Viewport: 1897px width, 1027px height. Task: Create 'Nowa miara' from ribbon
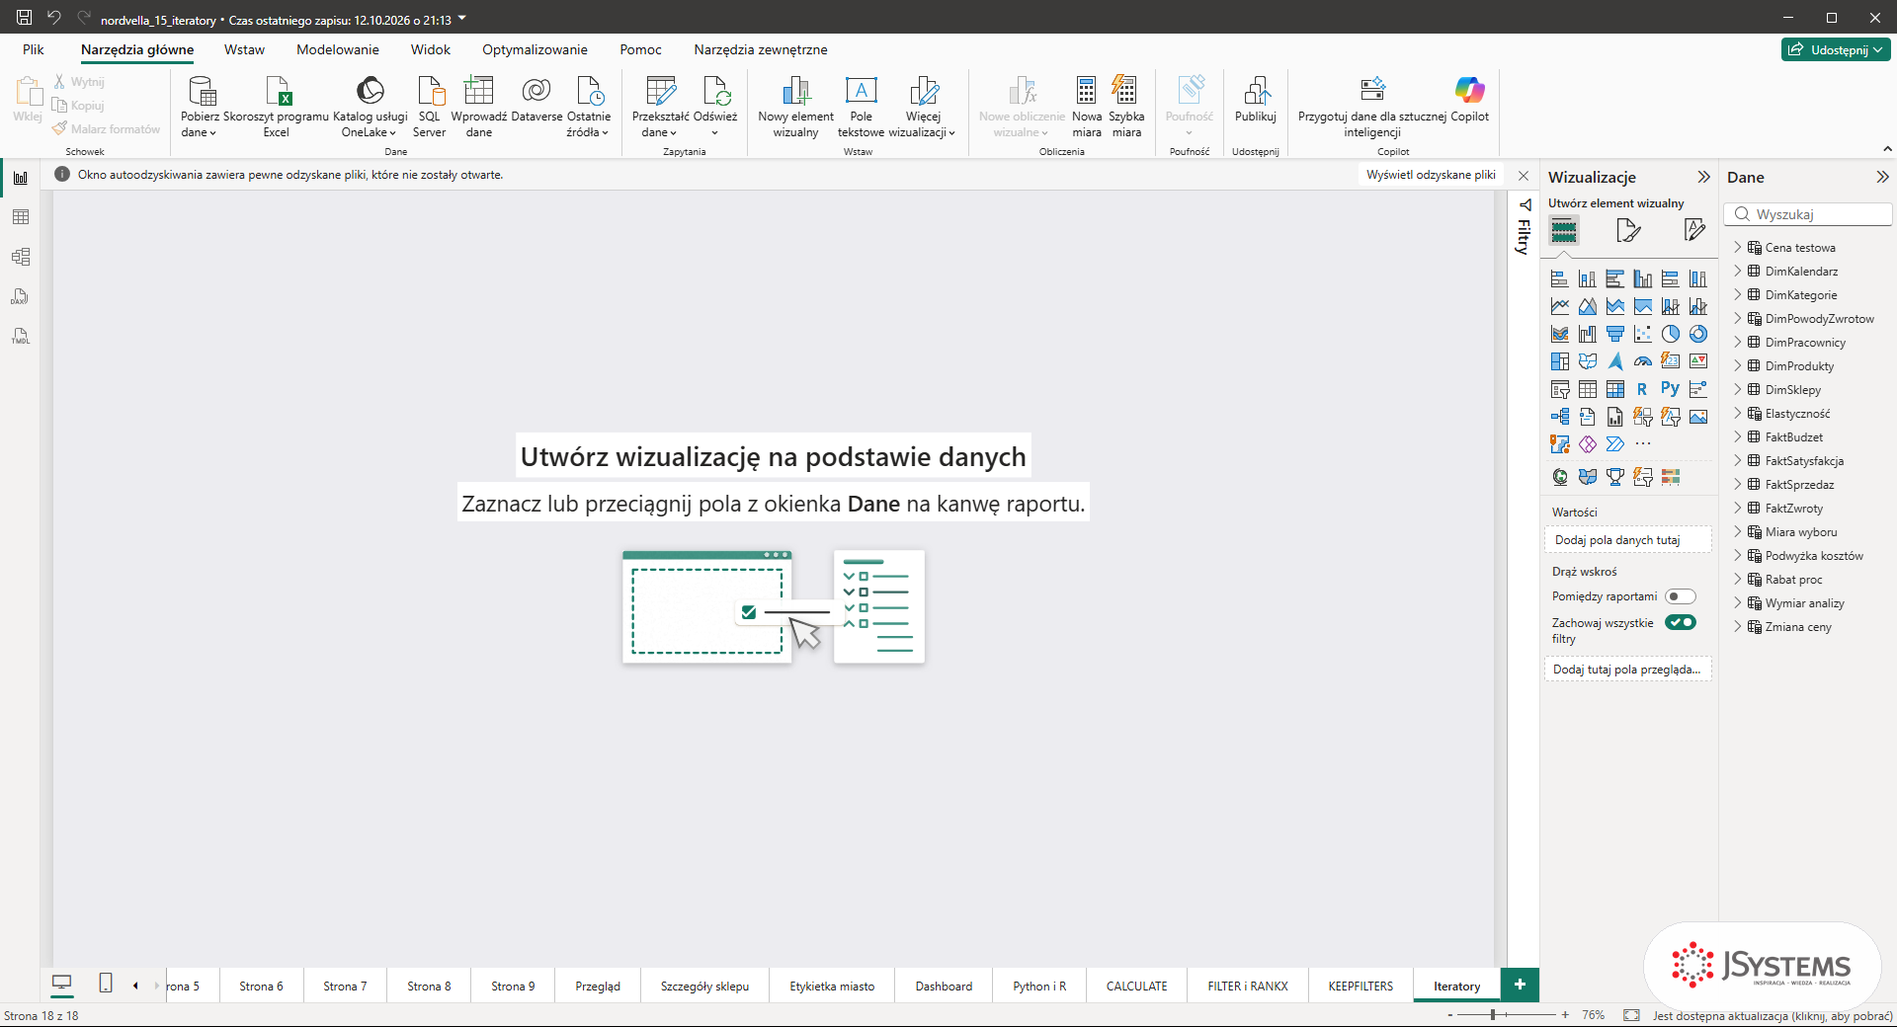point(1087,107)
